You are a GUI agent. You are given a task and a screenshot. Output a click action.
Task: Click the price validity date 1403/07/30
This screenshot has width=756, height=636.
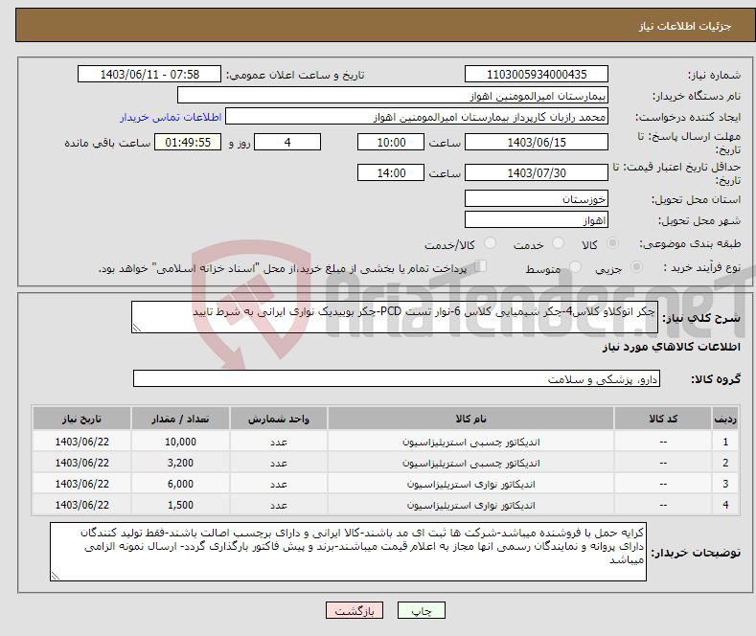pyautogui.click(x=537, y=172)
